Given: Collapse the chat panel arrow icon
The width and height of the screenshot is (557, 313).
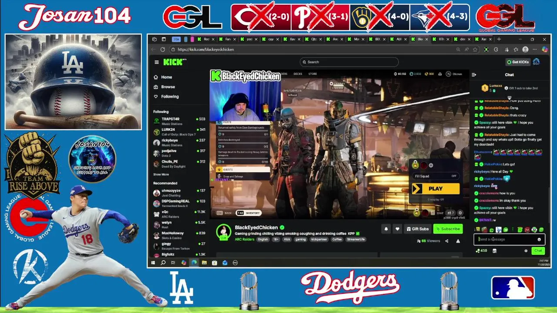Looking at the screenshot, I should click(x=474, y=75).
